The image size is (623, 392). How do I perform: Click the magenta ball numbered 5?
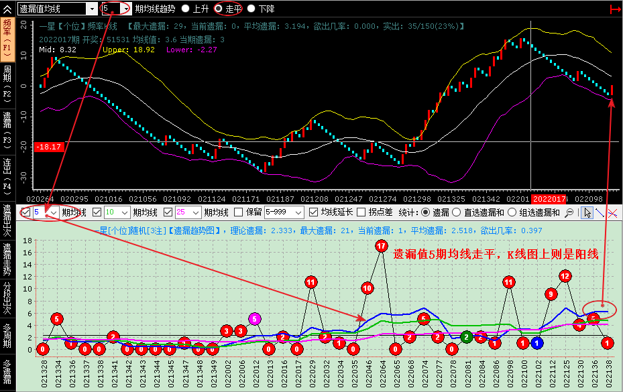pyautogui.click(x=255, y=319)
